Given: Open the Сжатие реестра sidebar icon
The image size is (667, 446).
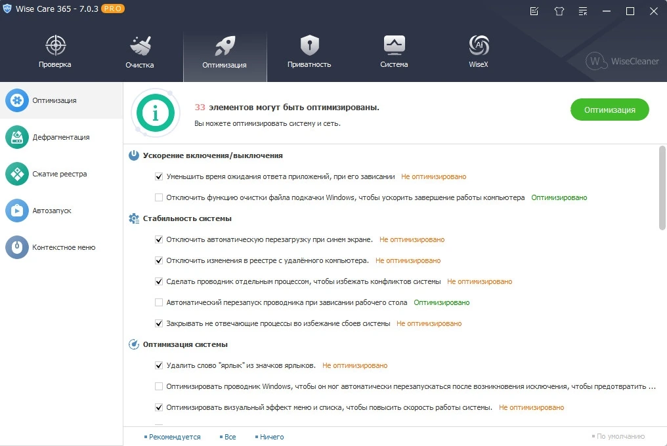Looking at the screenshot, I should [17, 173].
